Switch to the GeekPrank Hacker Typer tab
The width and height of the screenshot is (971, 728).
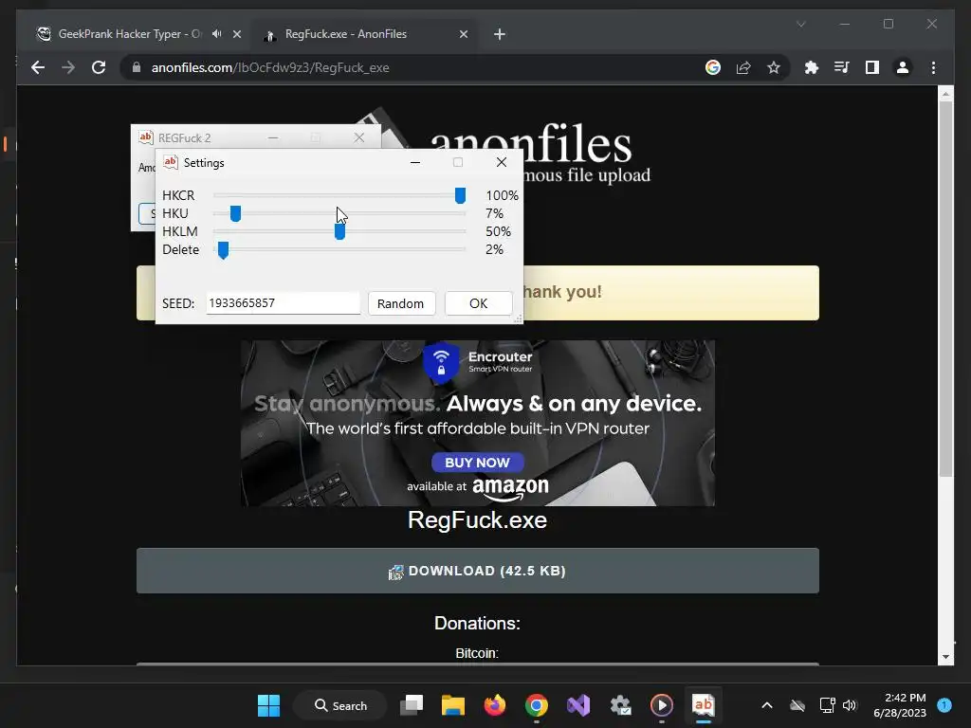click(130, 34)
